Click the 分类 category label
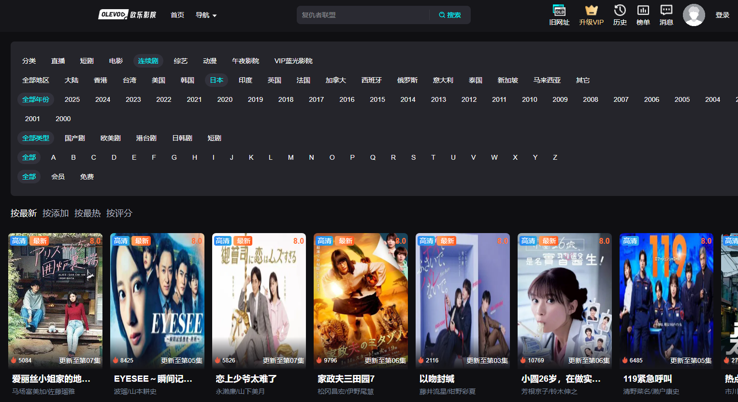Viewport: 738px width, 402px height. pyautogui.click(x=29, y=61)
